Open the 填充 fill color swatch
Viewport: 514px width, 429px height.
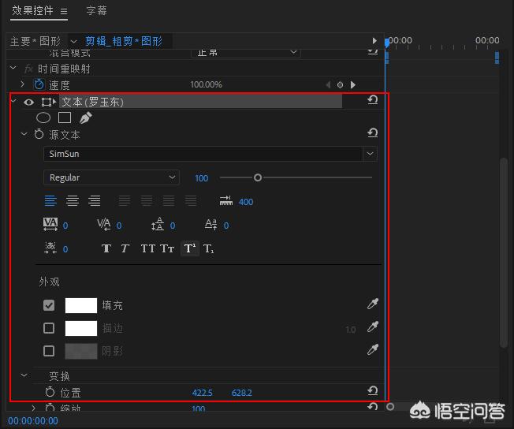(x=81, y=306)
